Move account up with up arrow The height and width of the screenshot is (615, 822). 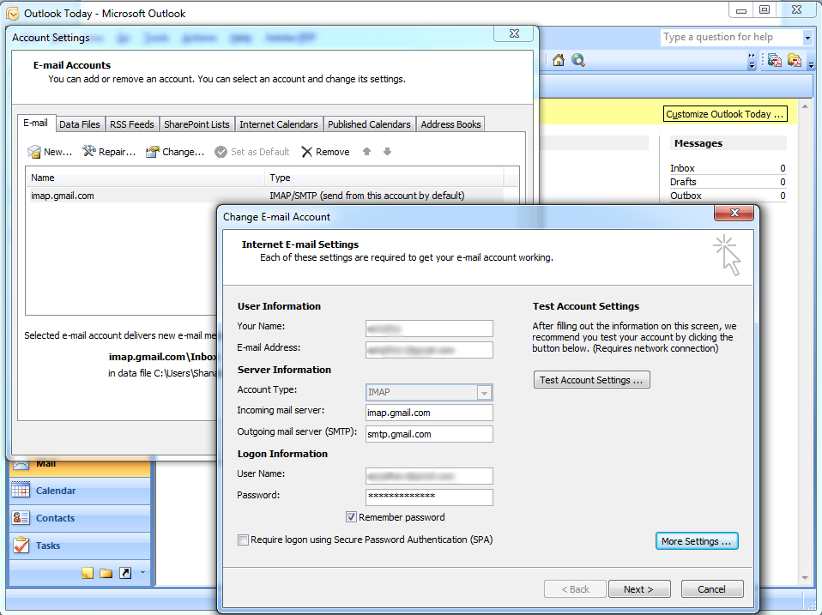point(366,152)
